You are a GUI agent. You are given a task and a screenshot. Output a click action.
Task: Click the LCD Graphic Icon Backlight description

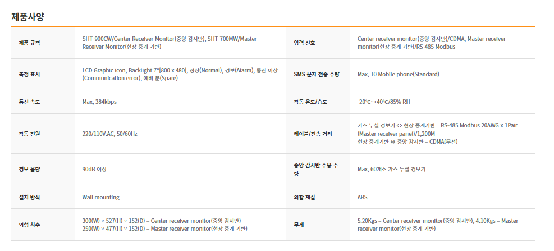coord(180,74)
